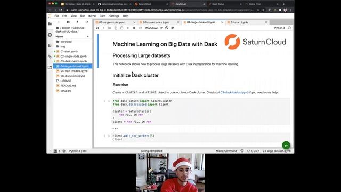
Task: Open README.md in file list
Action: point(72,86)
